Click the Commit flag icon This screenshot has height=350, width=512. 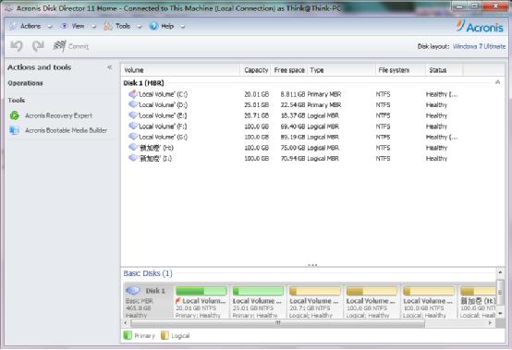(x=59, y=46)
